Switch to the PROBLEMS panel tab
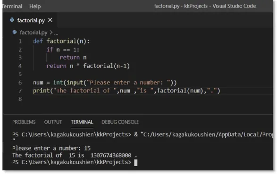 [x=24, y=122]
